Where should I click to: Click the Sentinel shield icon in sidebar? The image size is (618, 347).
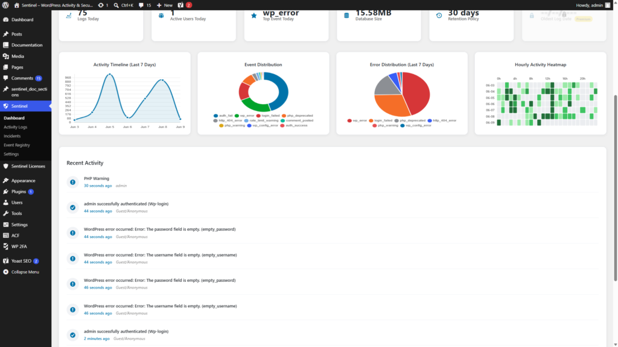[5, 106]
